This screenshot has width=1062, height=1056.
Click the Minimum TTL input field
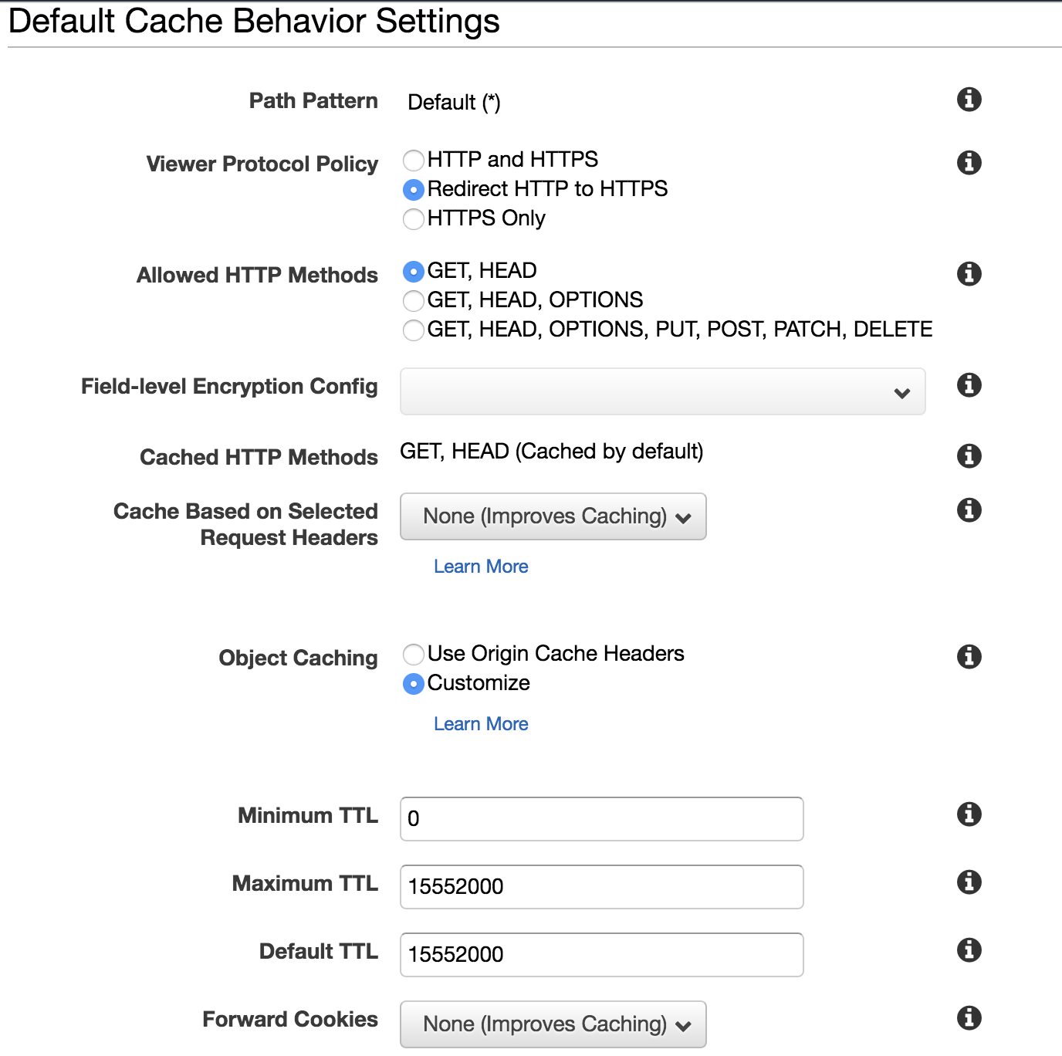(601, 819)
